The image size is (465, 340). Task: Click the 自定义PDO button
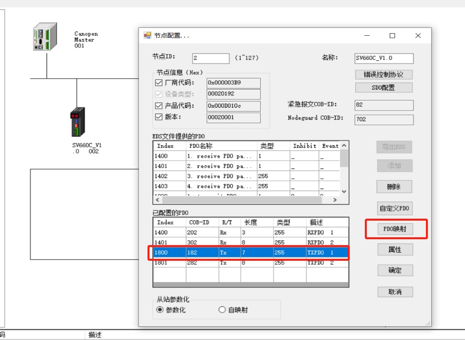click(x=395, y=208)
